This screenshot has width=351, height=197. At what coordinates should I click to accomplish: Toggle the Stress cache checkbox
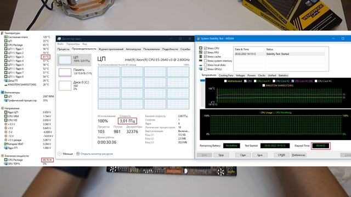[x=205, y=56]
